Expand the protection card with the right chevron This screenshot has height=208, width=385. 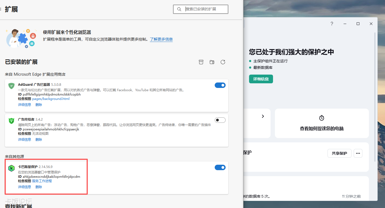point(263,116)
